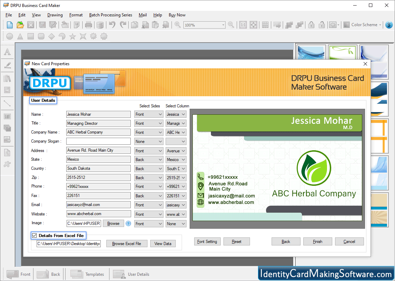Click the Browse Excel File button
395x281 pixels.
tap(127, 244)
